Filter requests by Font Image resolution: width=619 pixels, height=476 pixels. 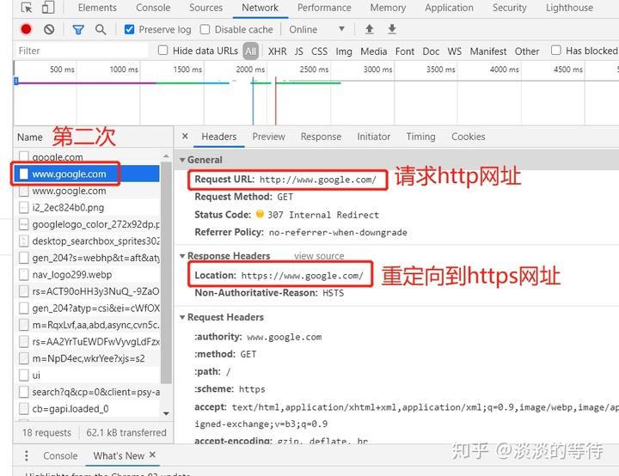[405, 52]
